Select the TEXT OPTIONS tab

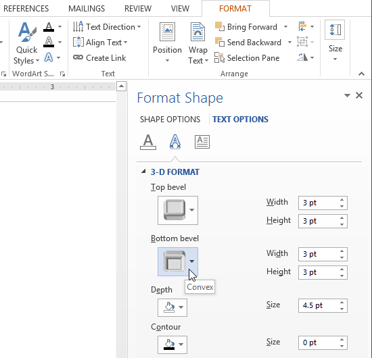(240, 119)
